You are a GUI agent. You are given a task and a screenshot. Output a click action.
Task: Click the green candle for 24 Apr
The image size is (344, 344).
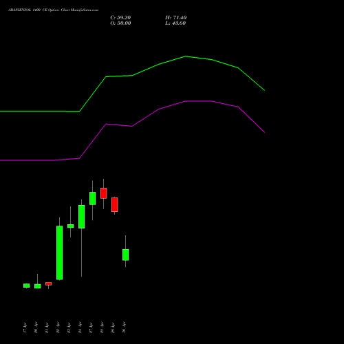coord(82,217)
